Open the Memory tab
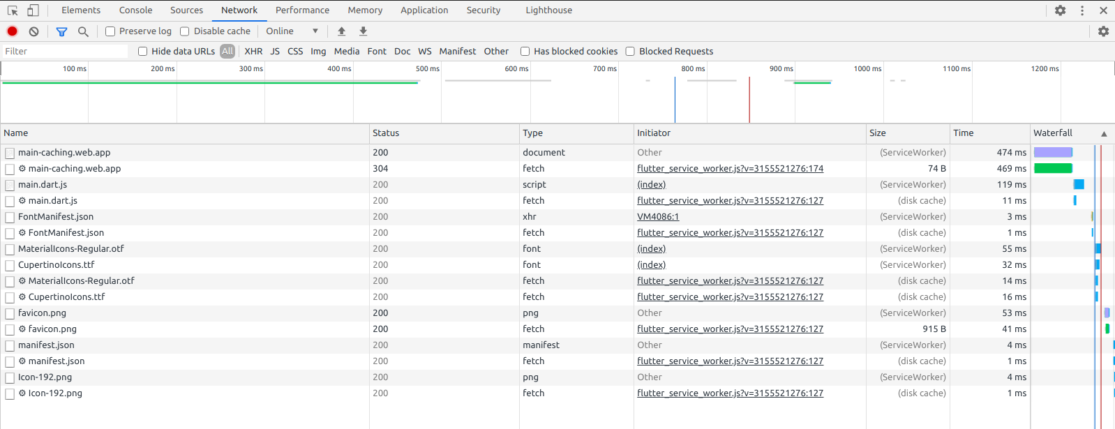Screen dimensions: 1115x429 (365, 10)
